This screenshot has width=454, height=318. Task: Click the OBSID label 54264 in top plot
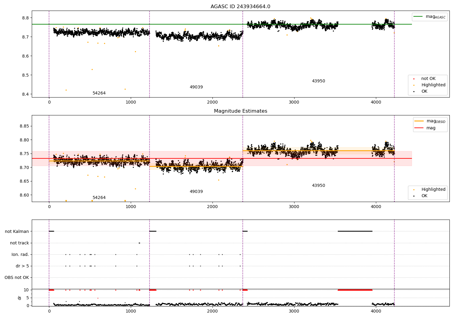99,93
